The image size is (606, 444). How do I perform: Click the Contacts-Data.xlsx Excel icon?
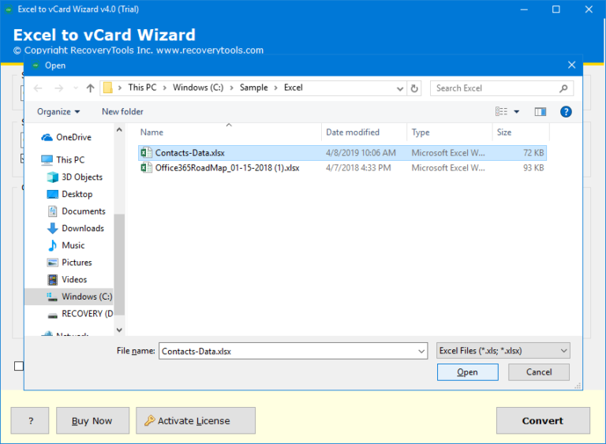pyautogui.click(x=146, y=153)
